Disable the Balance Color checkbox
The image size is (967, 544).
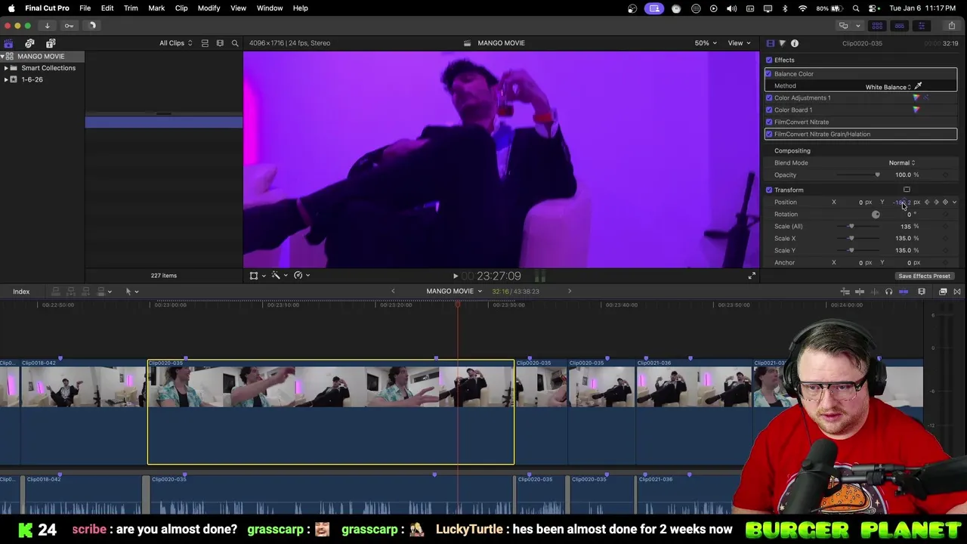(769, 73)
